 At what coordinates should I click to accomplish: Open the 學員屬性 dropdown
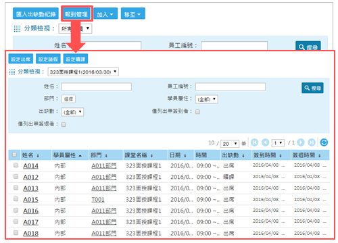click(x=207, y=99)
